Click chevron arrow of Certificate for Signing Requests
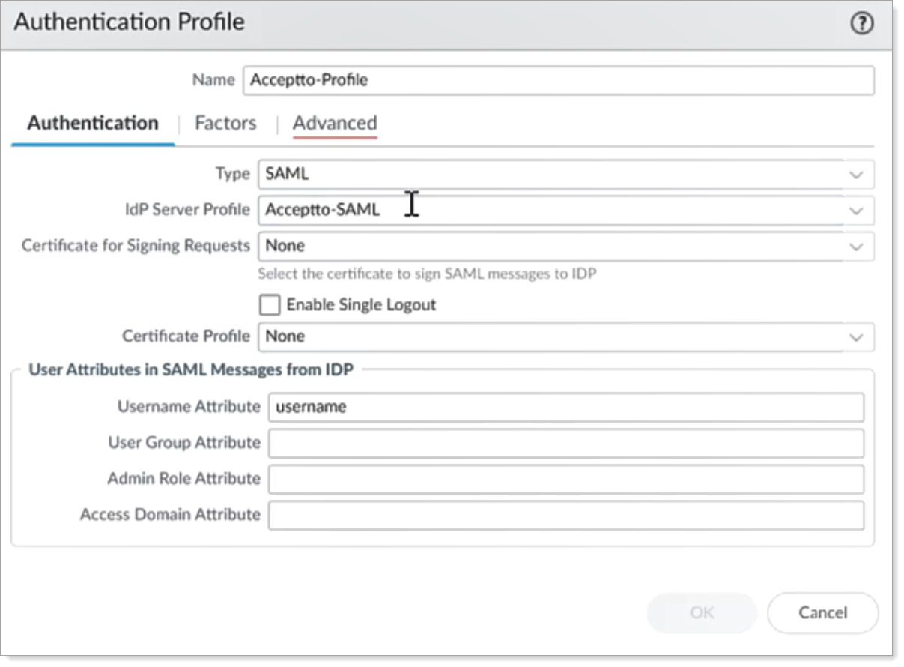The image size is (904, 667). [x=857, y=247]
